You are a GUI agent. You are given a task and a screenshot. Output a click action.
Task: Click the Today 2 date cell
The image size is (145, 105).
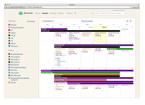click(x=101, y=34)
